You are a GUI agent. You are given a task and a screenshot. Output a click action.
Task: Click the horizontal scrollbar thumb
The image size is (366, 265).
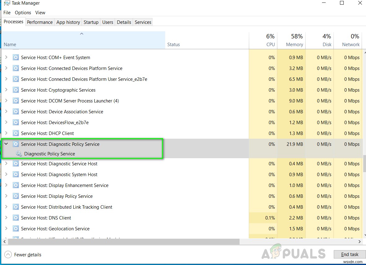click(x=124, y=242)
